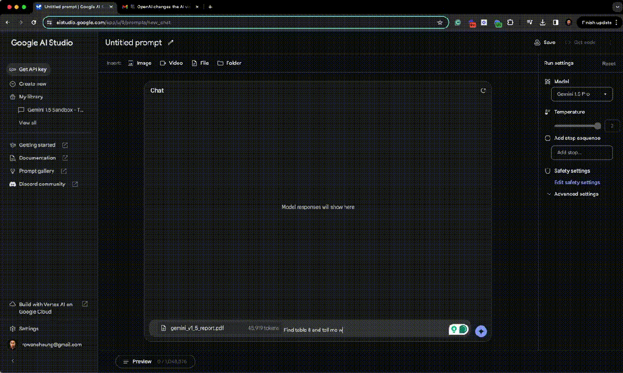
Task: Open the Preview token count panel
Action: (x=155, y=361)
